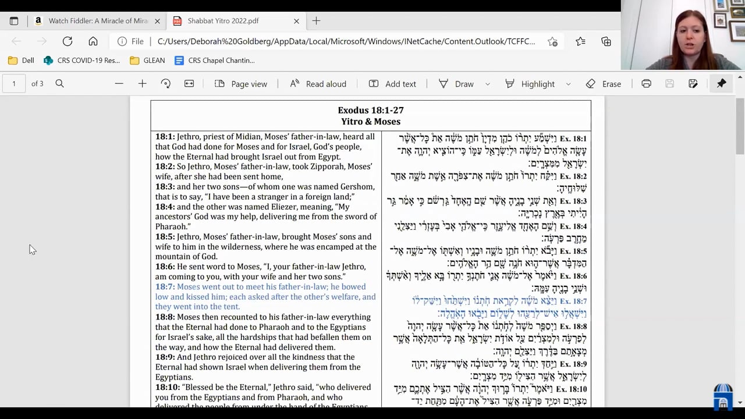Image resolution: width=745 pixels, height=419 pixels.
Task: Click the scroll up arrow
Action: coord(740,79)
